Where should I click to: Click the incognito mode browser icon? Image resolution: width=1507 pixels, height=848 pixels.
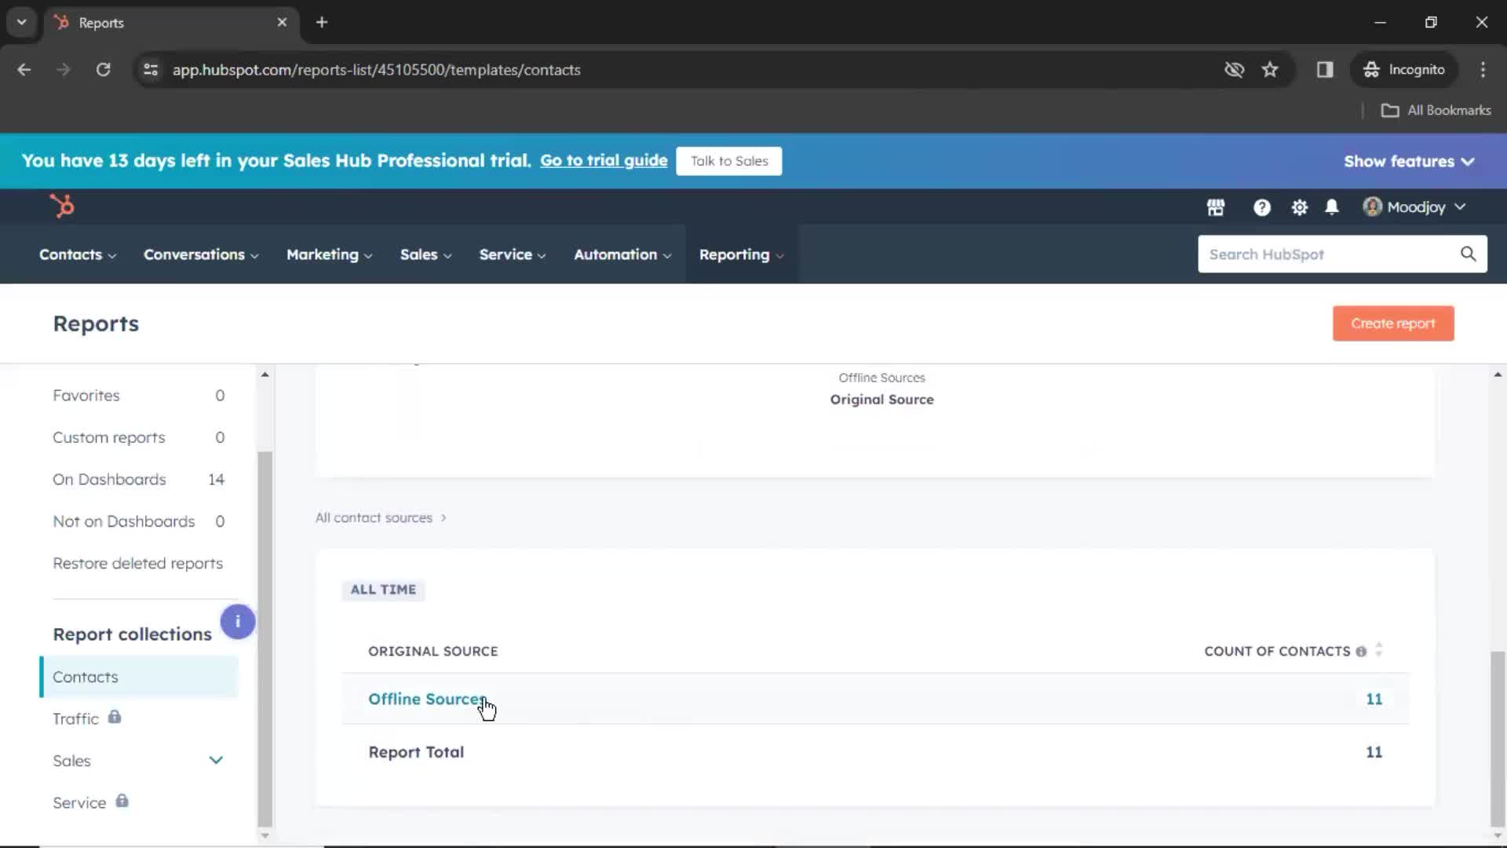tap(1370, 69)
